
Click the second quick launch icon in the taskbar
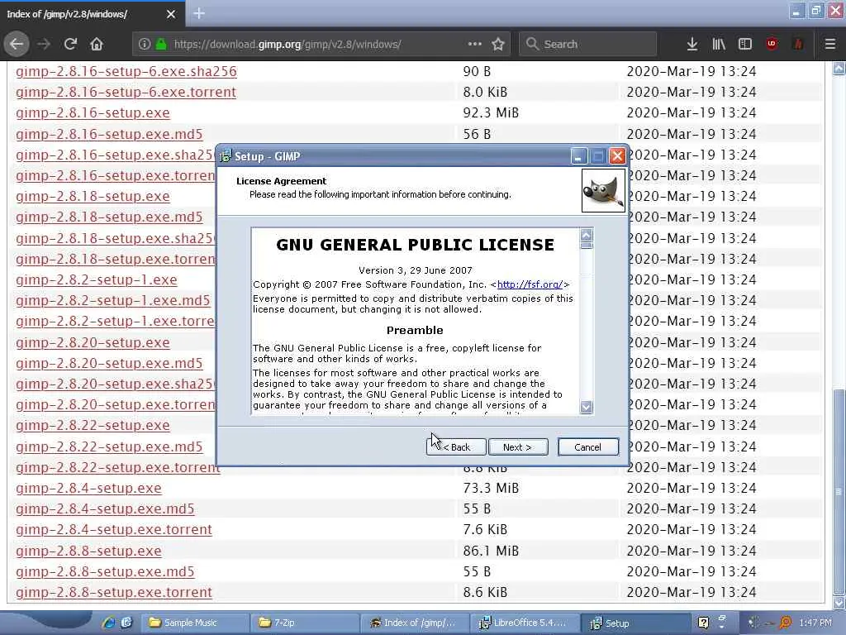coord(126,623)
